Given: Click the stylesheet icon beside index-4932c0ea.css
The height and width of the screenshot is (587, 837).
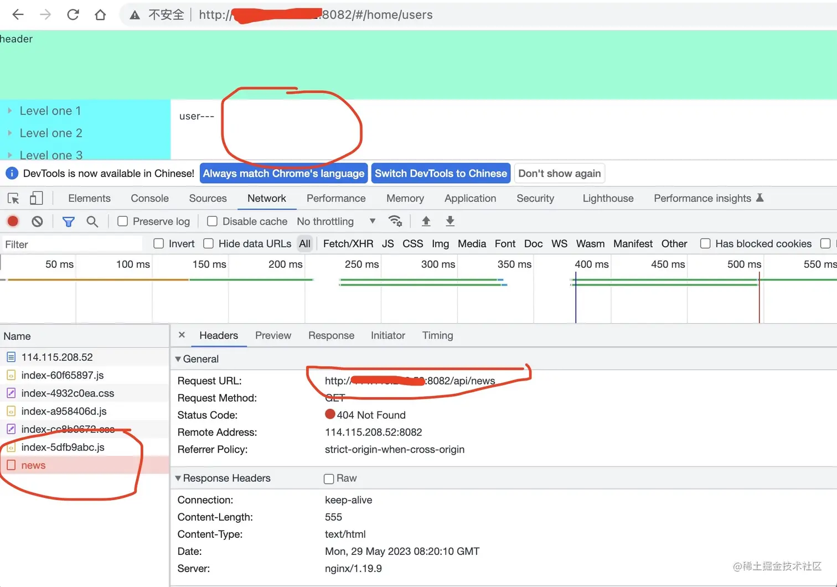Looking at the screenshot, I should tap(11, 393).
